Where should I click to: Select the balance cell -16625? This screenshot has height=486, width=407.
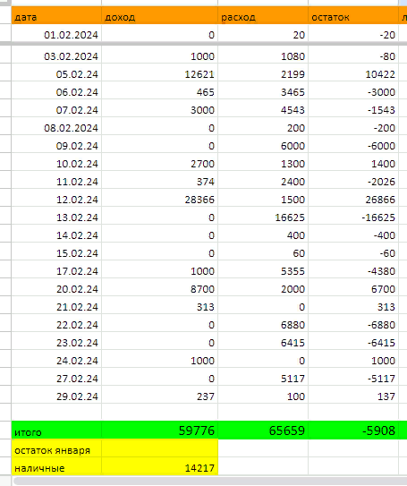tap(353, 217)
